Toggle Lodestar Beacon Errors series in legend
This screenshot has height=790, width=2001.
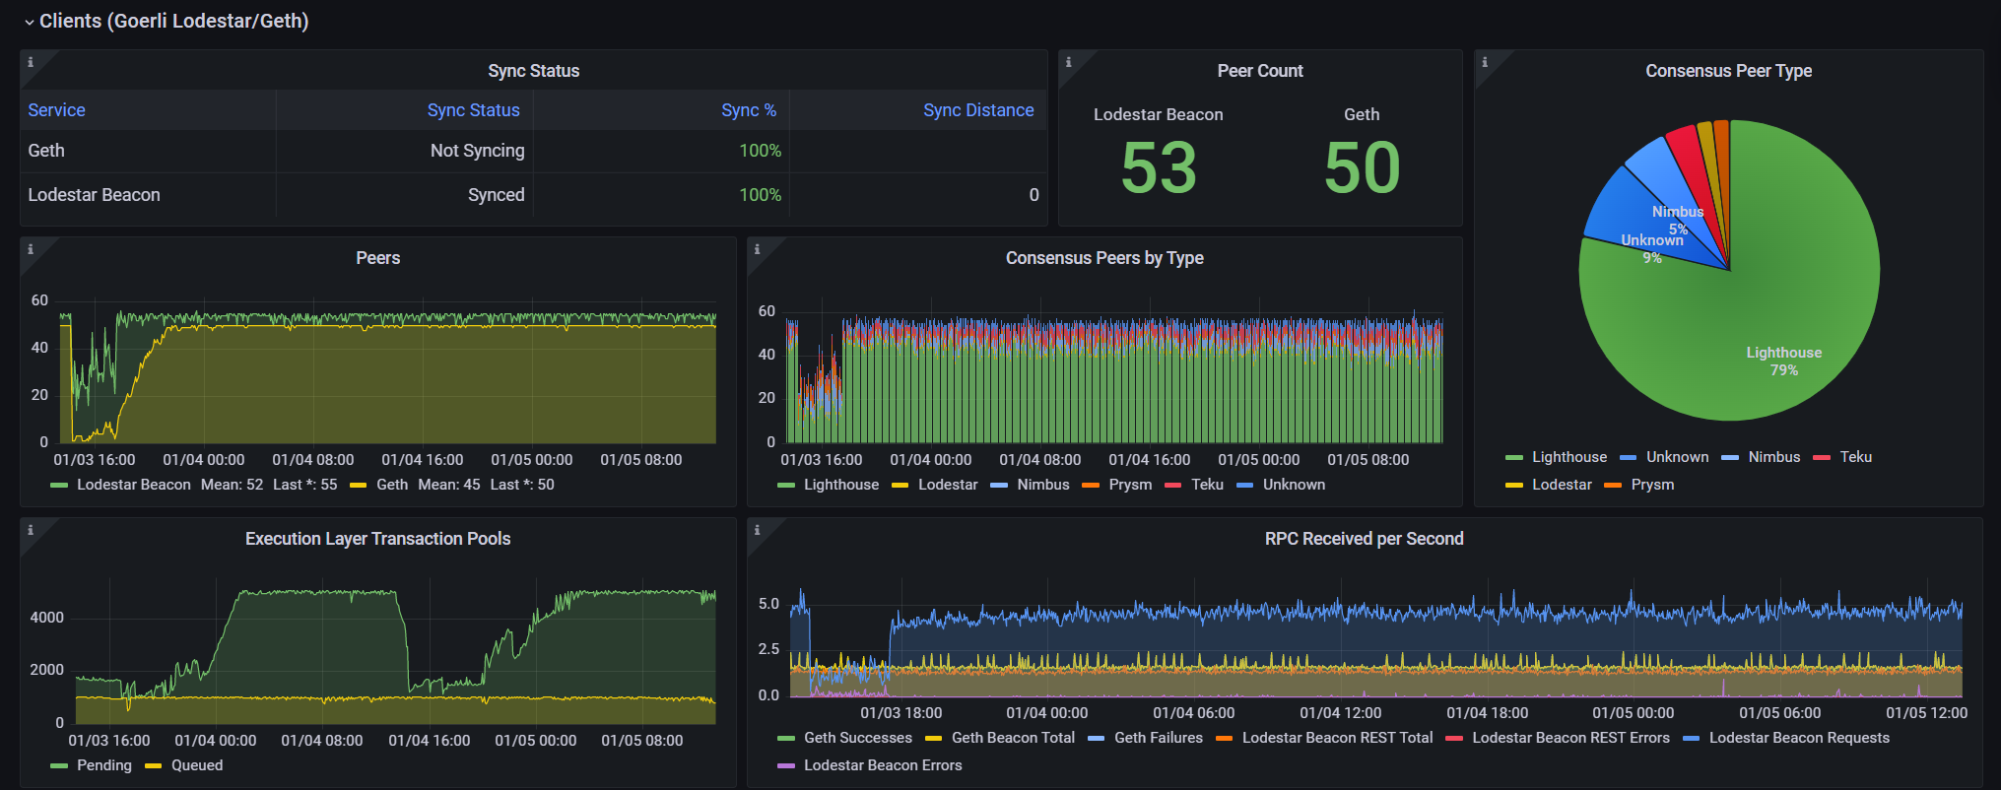tap(882, 765)
